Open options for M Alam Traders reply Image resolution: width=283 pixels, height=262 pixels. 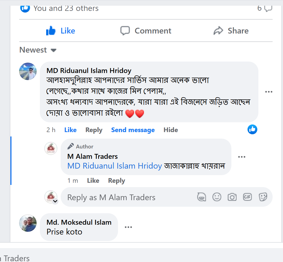point(242,157)
